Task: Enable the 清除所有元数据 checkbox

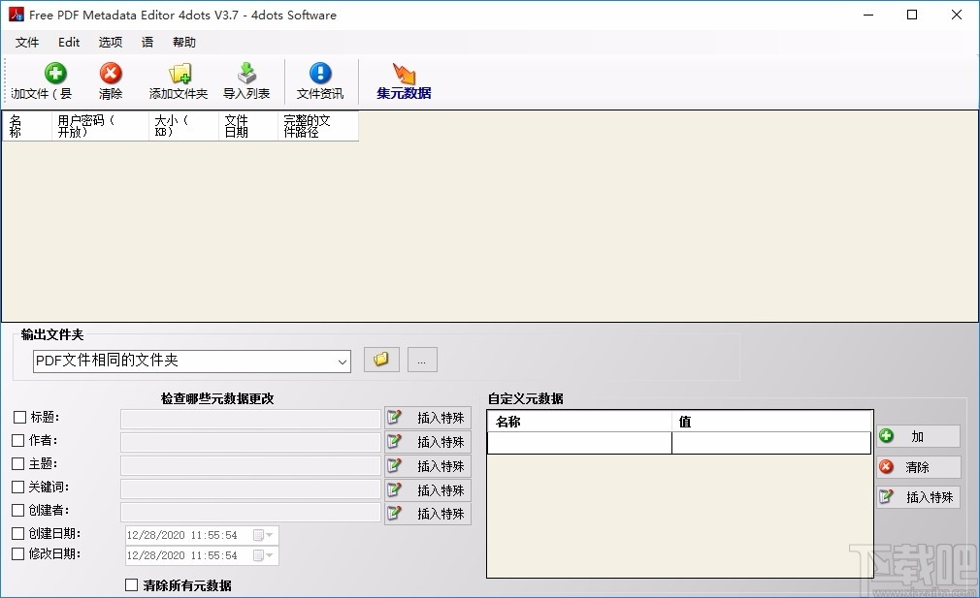Action: (132, 585)
